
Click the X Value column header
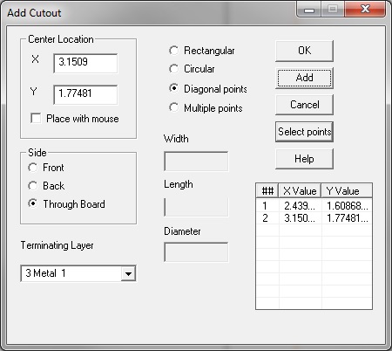(300, 191)
